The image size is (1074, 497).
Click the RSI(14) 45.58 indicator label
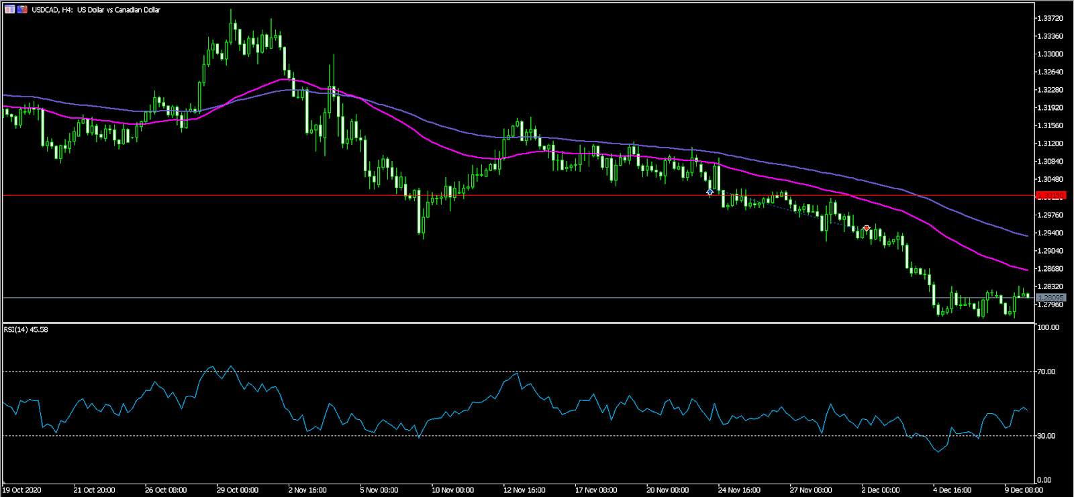click(26, 330)
